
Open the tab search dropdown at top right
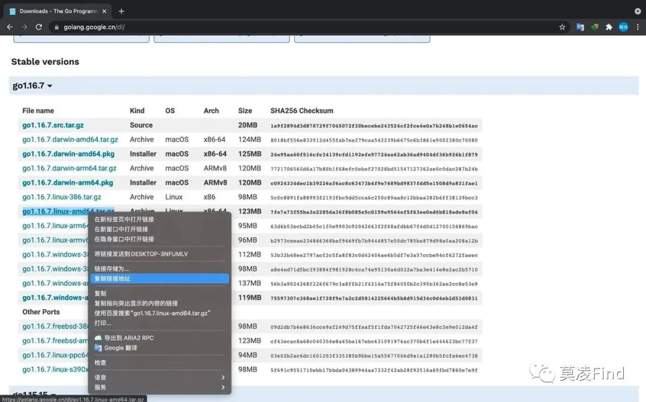click(x=638, y=11)
